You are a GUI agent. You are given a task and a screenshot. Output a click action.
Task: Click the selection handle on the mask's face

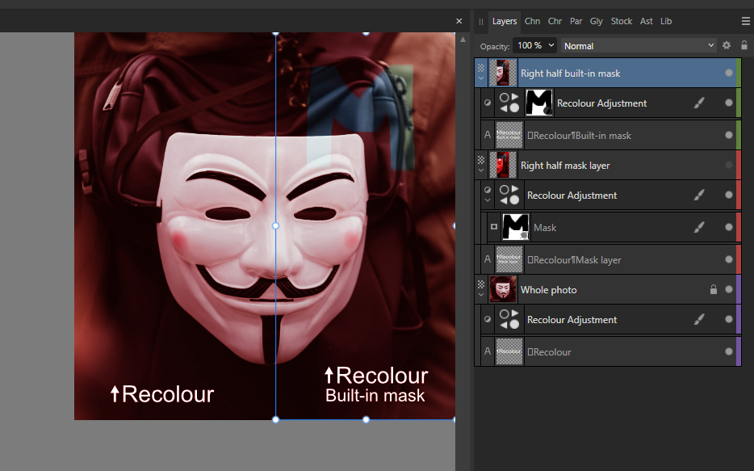click(x=275, y=225)
